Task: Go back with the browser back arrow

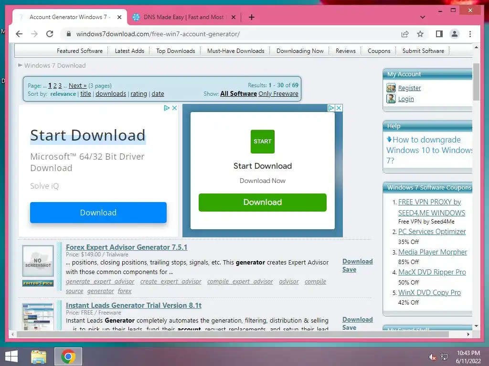Action: tap(19, 34)
